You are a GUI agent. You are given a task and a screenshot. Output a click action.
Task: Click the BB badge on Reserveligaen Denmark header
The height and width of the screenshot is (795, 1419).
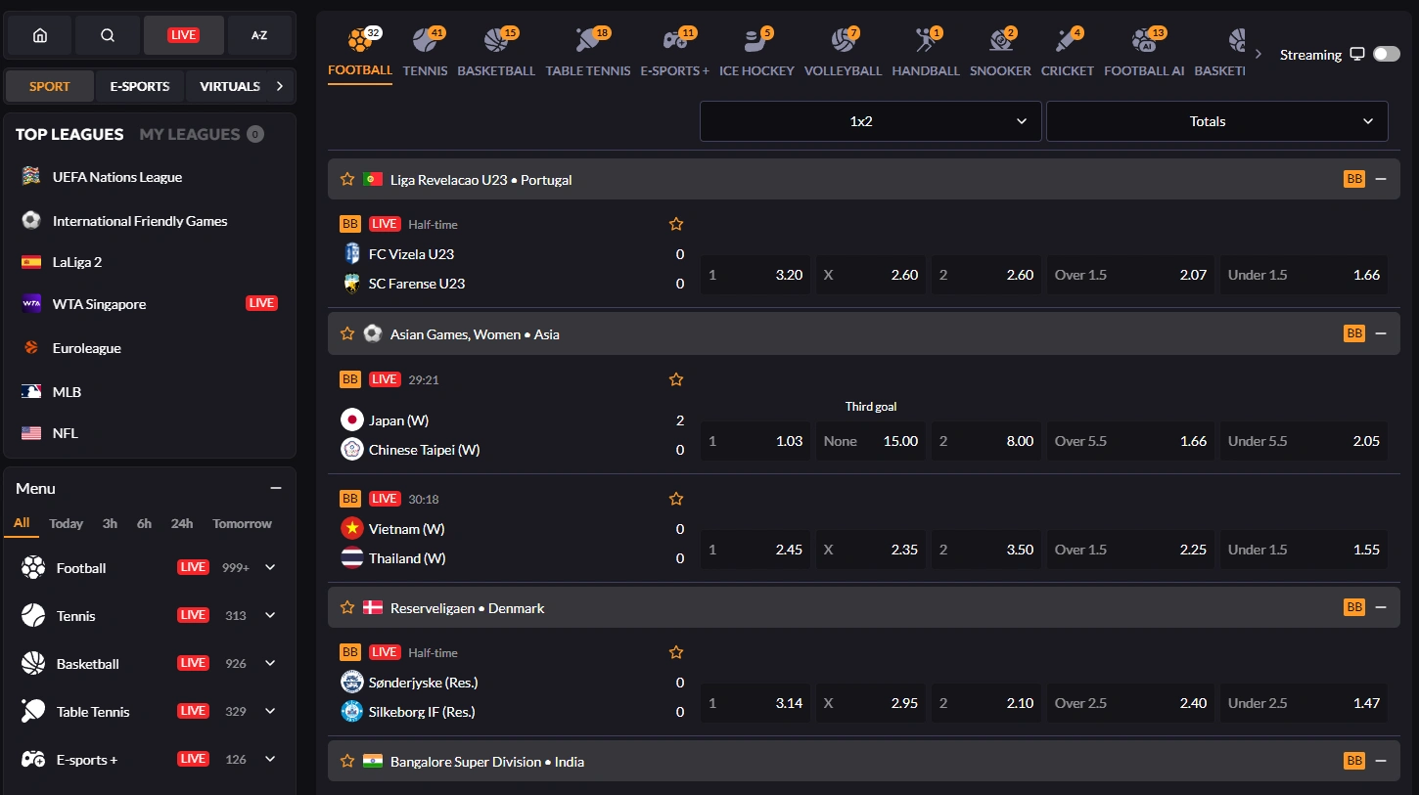click(1354, 607)
